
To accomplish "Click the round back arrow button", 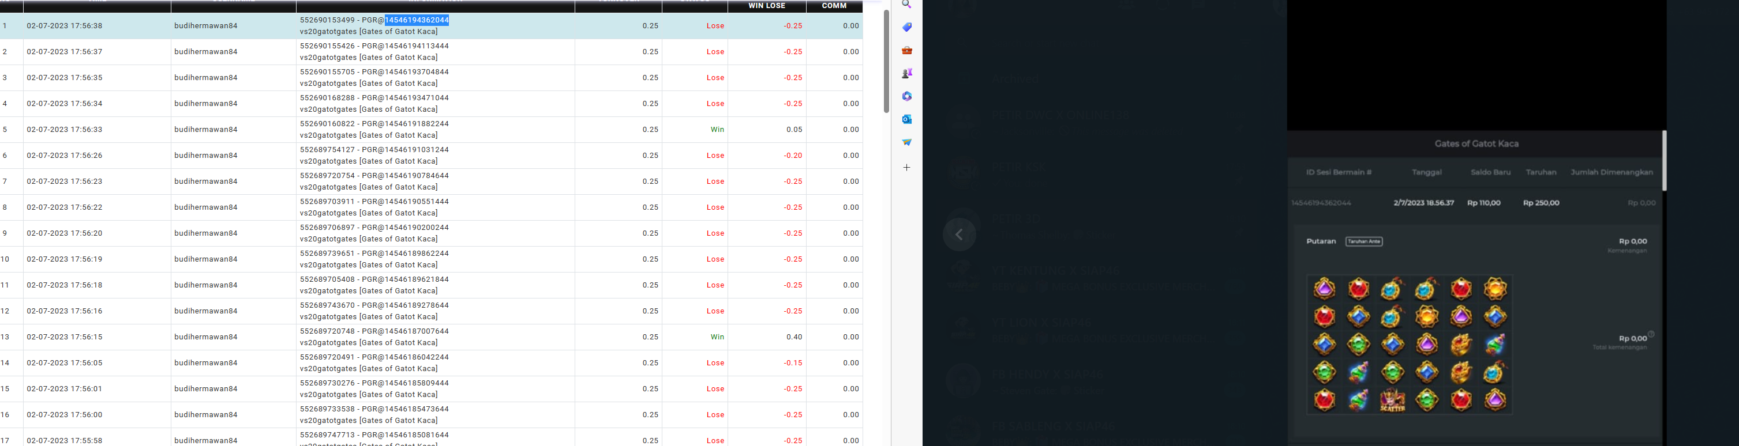I will click(x=960, y=235).
